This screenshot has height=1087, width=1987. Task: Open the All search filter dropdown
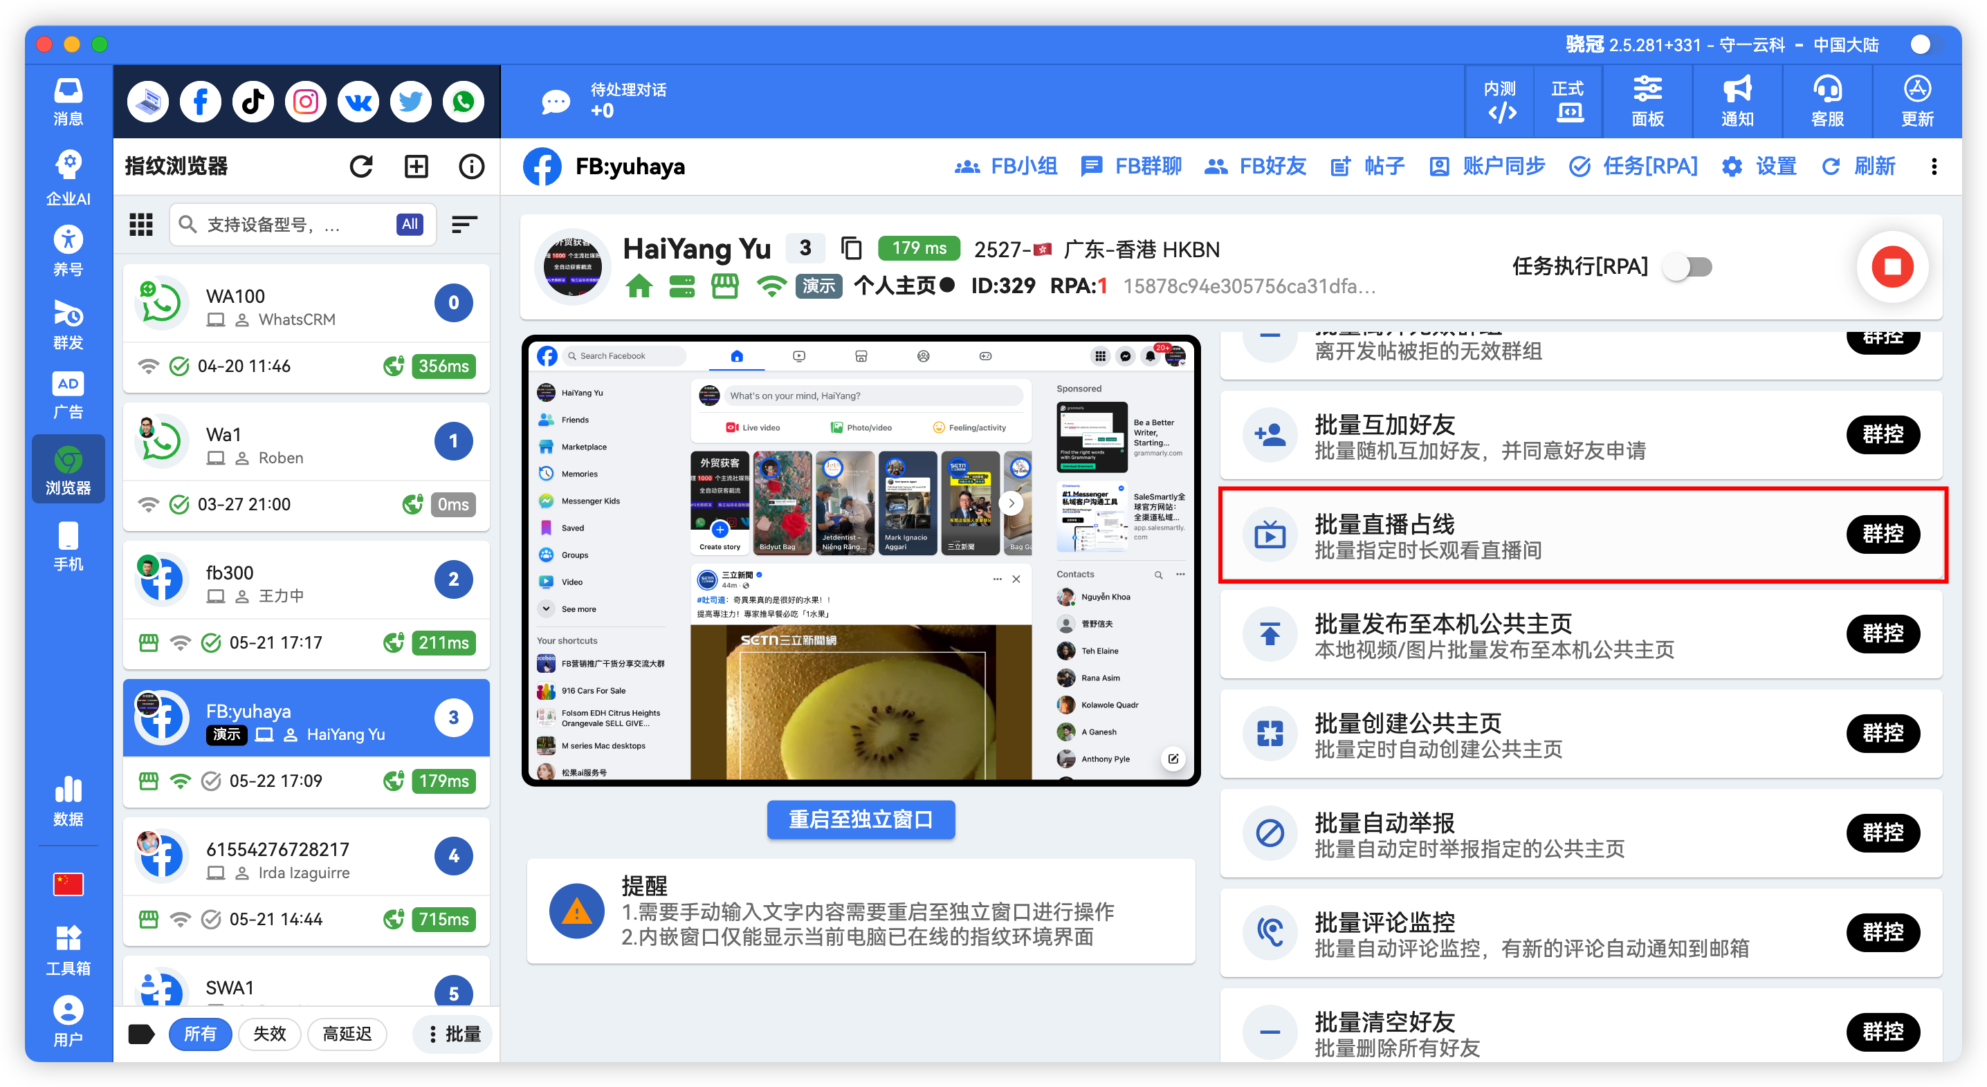409,224
